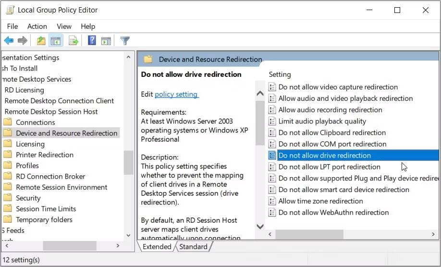
Task: Select 'Do not allow Clipboard redirection' setting
Action: [332, 133]
